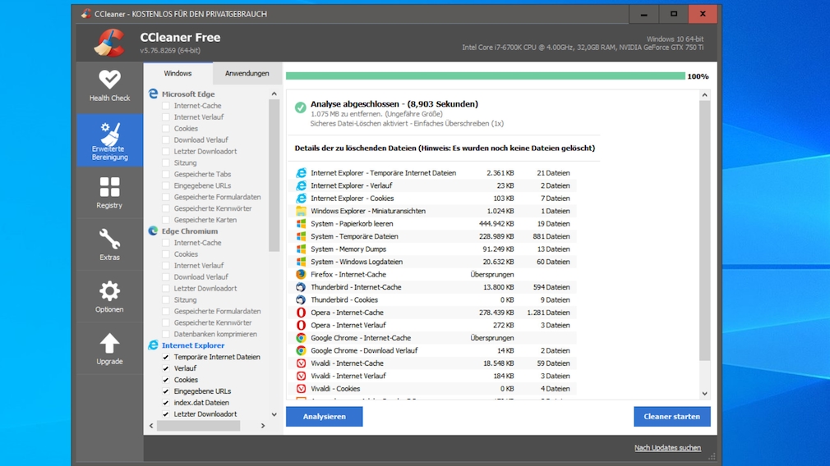Viewport: 830px width, 466px height.
Task: Collapse the Microsoft Edge category
Action: pyautogui.click(x=188, y=94)
